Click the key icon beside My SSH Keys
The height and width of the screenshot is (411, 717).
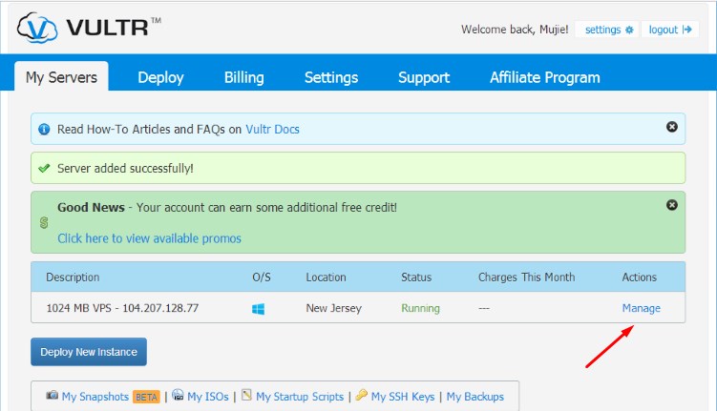361,395
